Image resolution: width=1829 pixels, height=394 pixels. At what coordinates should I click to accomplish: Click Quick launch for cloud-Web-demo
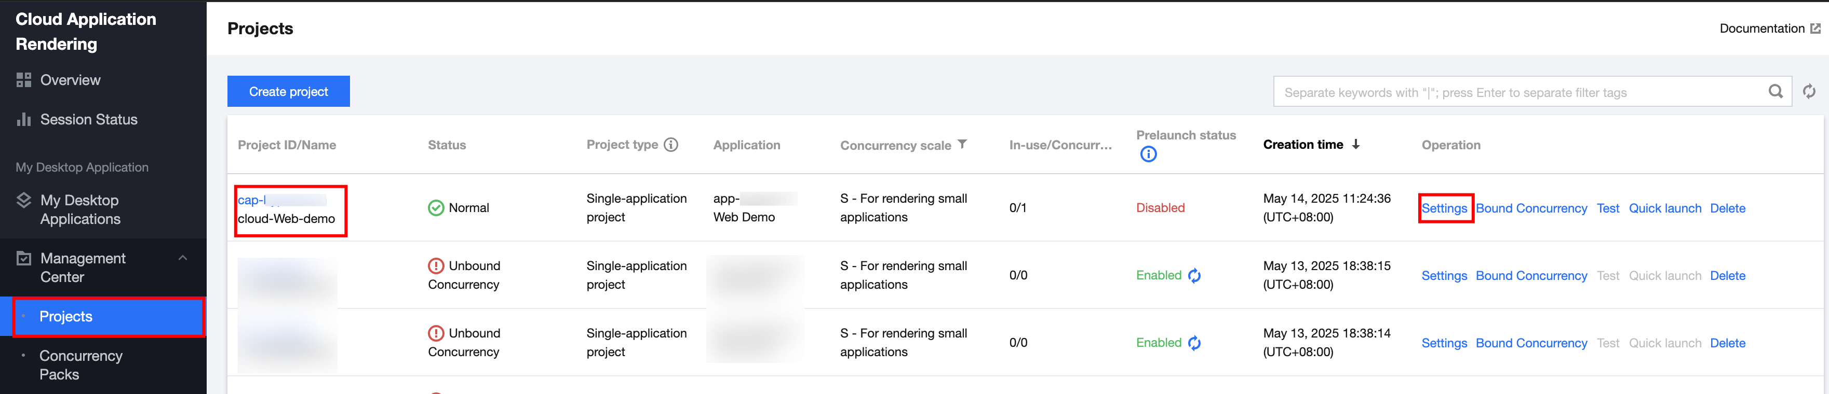(x=1664, y=208)
